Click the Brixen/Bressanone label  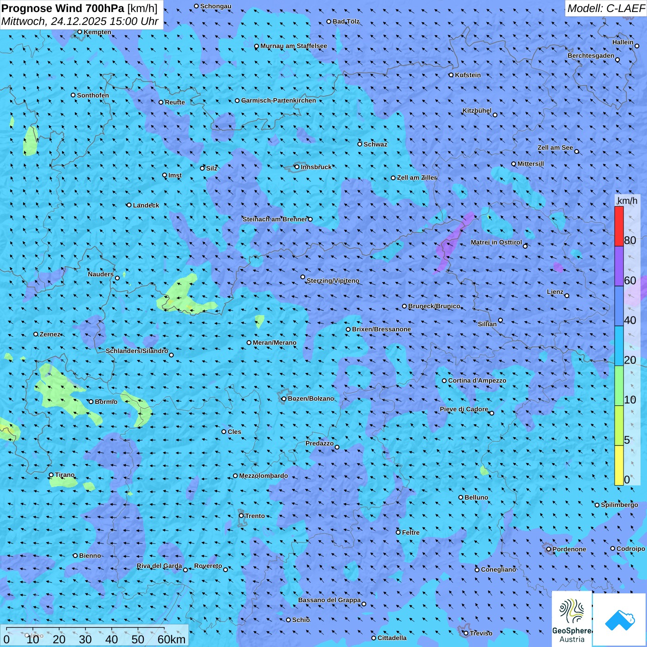[381, 329]
